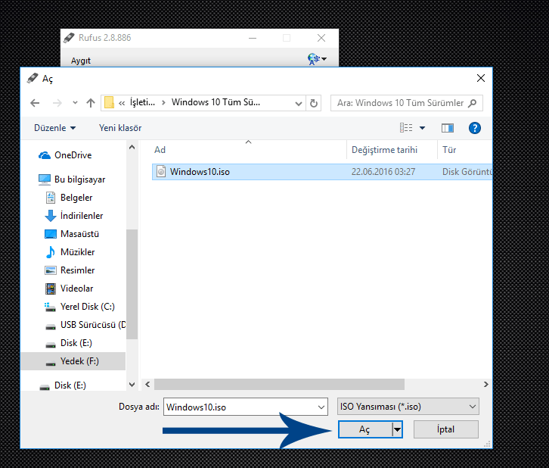This screenshot has height=468, width=549.
Task: Open Resimler folder in sidebar
Action: pos(70,270)
